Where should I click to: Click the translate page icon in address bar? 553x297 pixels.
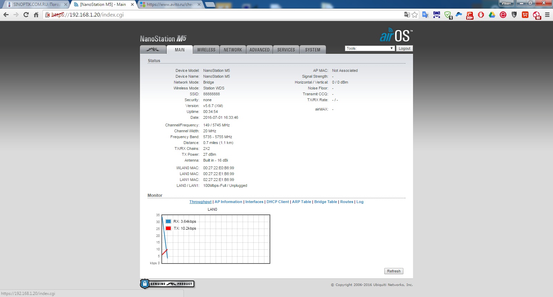(407, 15)
